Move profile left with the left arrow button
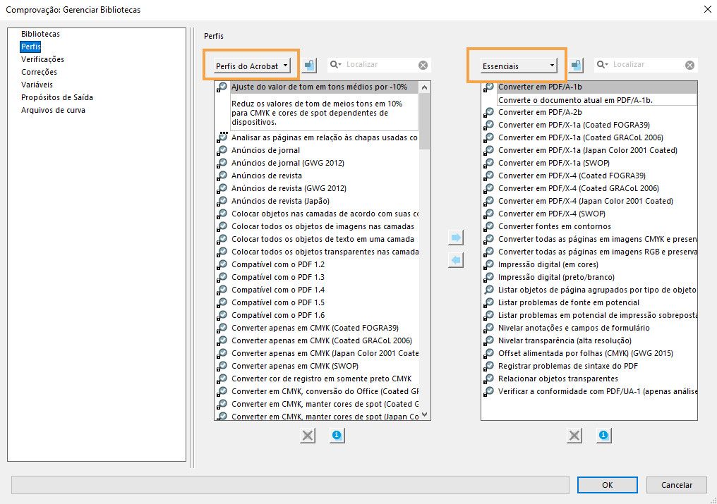Screen dimensions: 717x504 pyautogui.click(x=456, y=260)
